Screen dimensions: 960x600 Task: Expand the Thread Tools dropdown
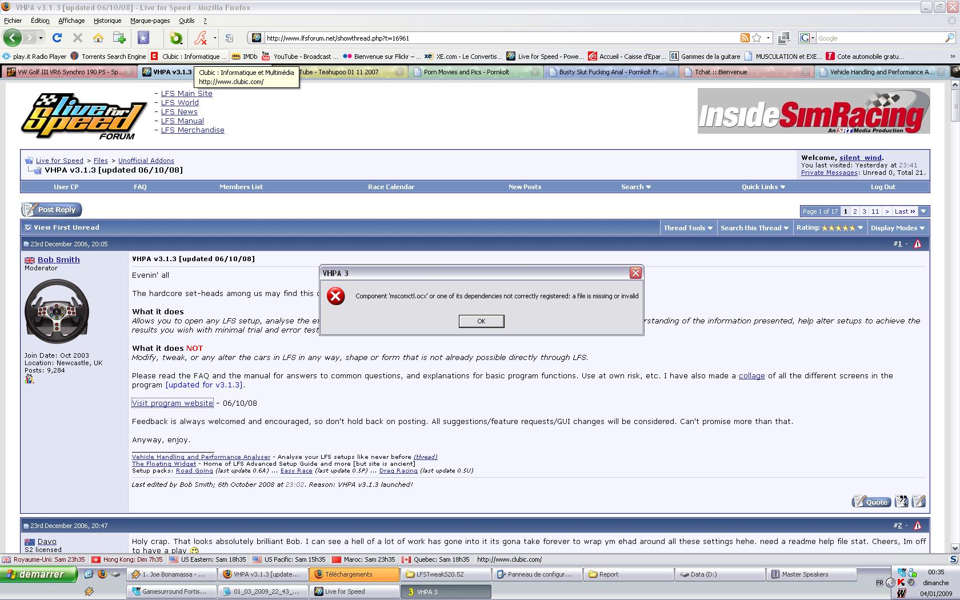click(688, 227)
